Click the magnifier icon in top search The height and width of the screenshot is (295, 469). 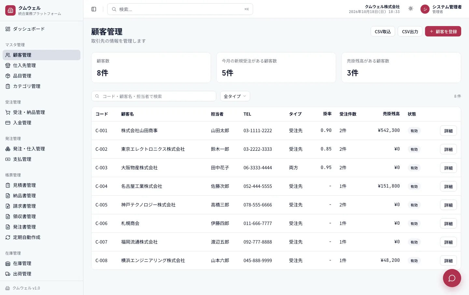[114, 9]
